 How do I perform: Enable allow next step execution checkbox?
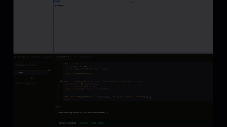(56, 113)
